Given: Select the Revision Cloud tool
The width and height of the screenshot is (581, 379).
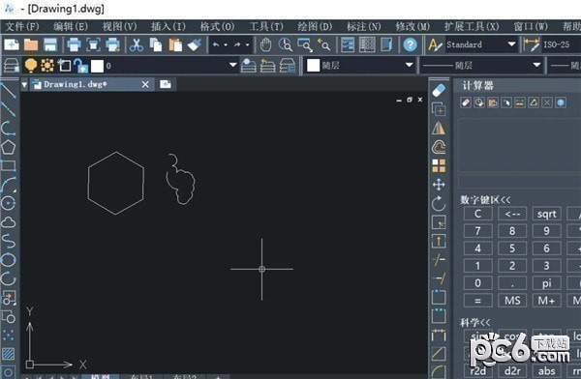Looking at the screenshot, I should pos(8,222).
